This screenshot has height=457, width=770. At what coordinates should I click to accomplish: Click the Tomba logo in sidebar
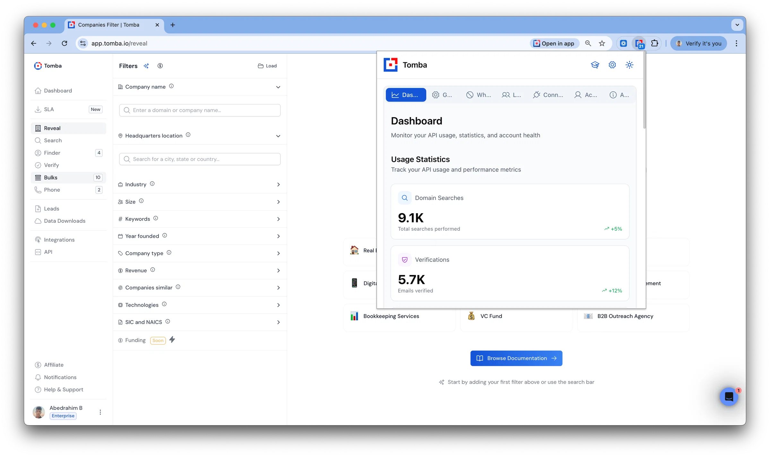point(48,66)
